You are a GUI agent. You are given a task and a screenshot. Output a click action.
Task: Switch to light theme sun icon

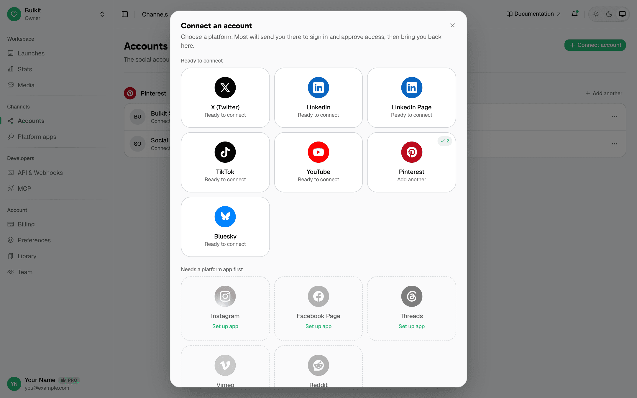coord(596,14)
